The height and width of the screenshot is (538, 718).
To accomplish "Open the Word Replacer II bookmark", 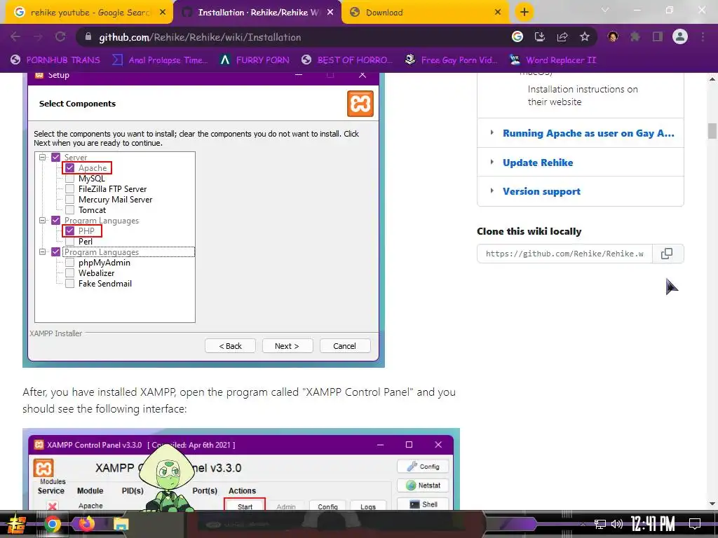I will [553, 60].
